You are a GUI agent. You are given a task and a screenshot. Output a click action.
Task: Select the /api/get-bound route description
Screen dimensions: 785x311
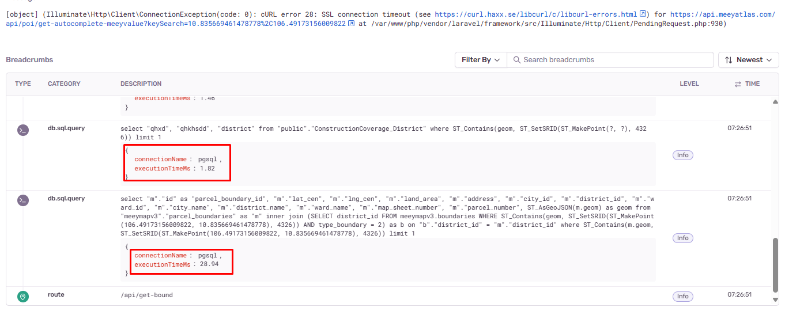[x=146, y=295]
